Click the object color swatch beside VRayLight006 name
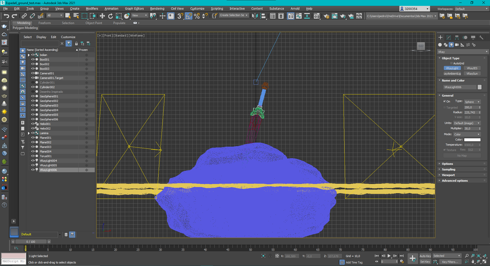This screenshot has height=266, width=490. pyautogui.click(x=480, y=87)
